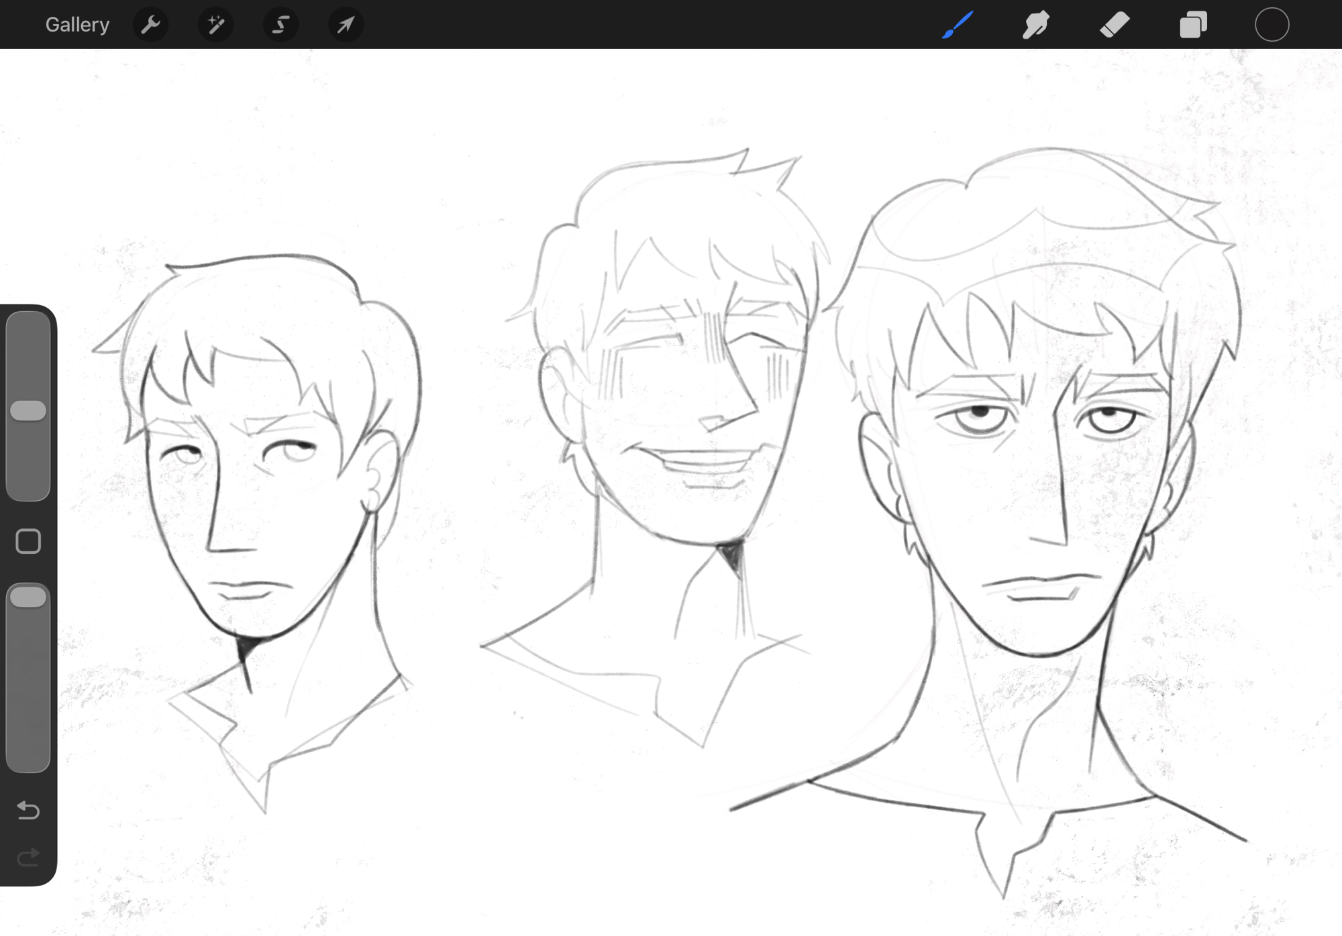Select the Eraser tool
This screenshot has width=1342, height=936.
(1114, 25)
